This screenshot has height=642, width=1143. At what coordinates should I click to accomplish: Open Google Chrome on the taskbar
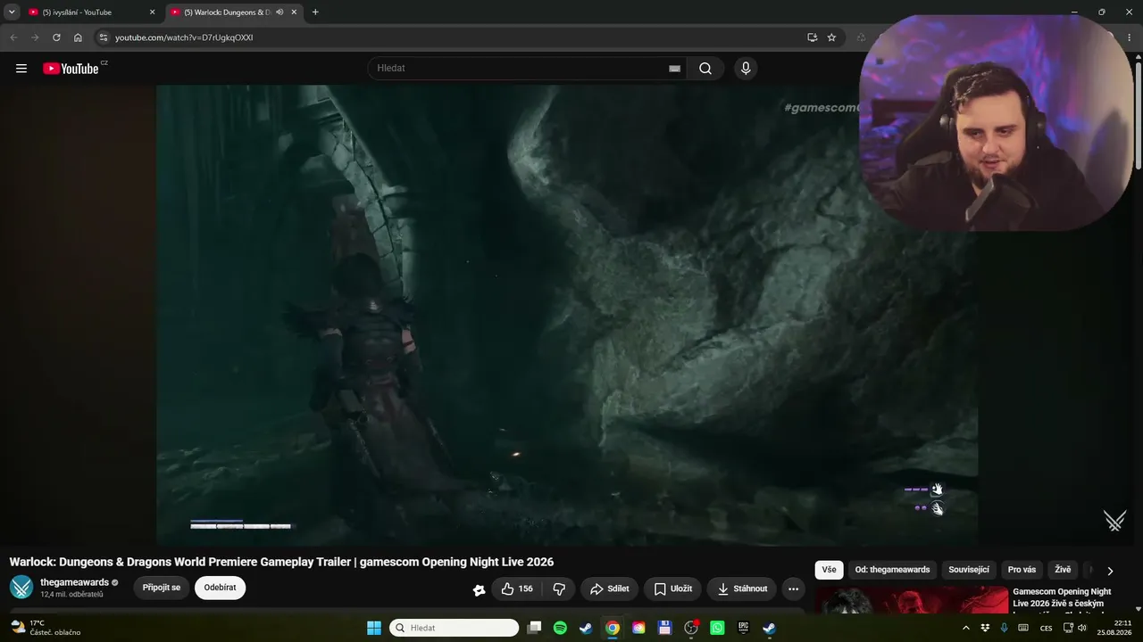click(x=613, y=628)
